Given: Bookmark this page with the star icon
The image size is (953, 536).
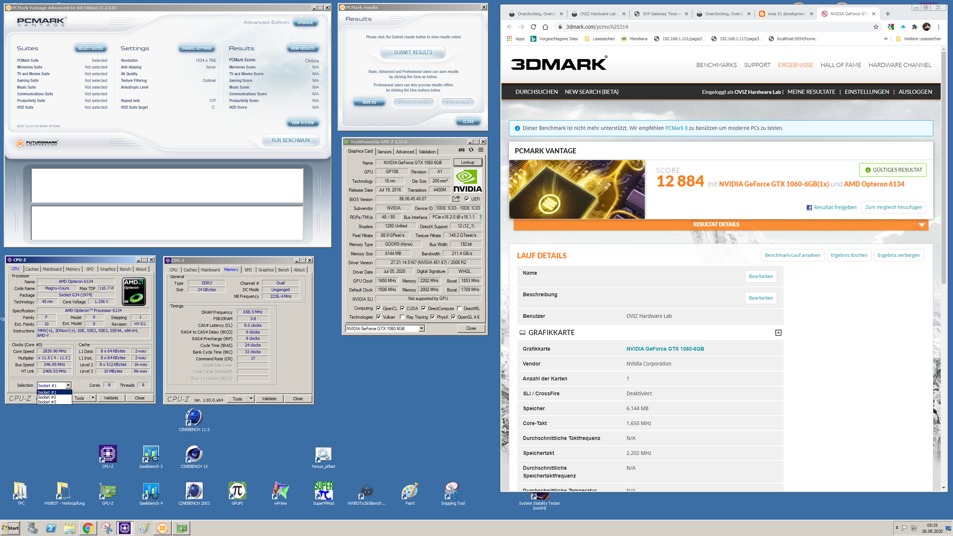Looking at the screenshot, I should [x=876, y=27].
